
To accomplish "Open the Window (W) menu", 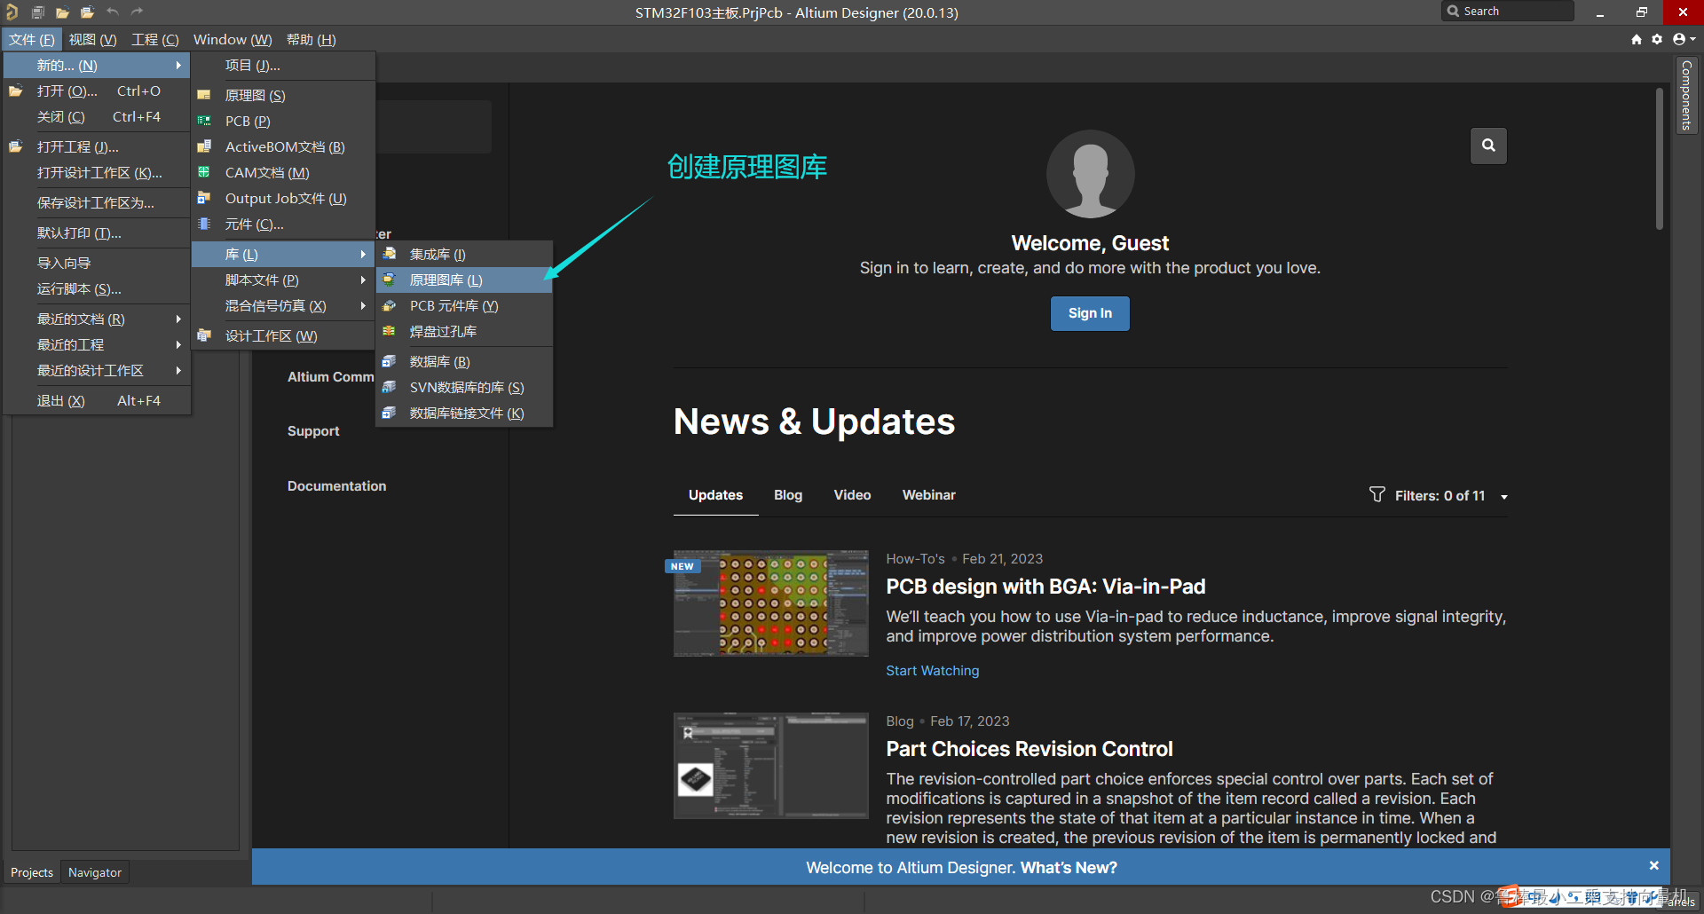I will [x=233, y=39].
